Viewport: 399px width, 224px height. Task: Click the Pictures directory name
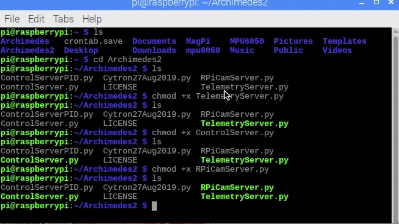tap(293, 41)
